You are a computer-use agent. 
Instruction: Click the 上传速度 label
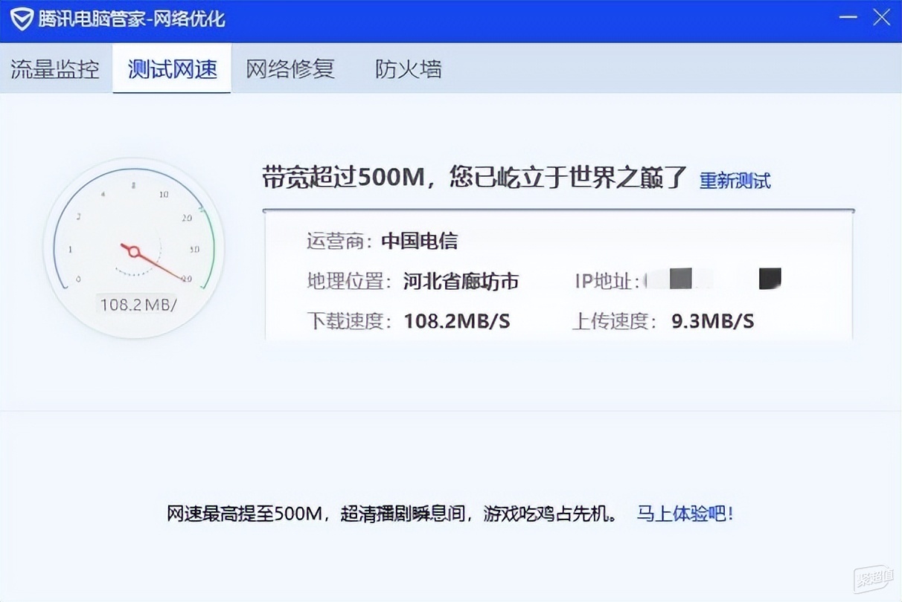[x=615, y=321]
